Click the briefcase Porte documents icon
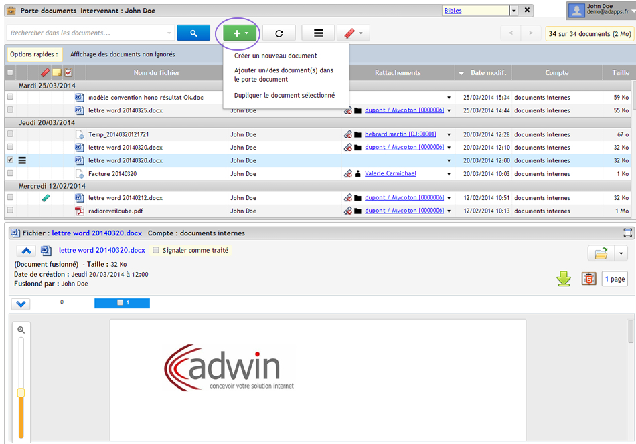Viewport: 636px width, 444px height. [x=11, y=11]
